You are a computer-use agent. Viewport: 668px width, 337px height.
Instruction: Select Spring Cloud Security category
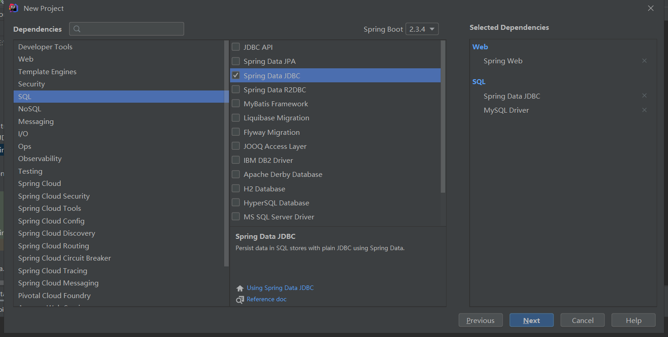[x=119, y=196]
